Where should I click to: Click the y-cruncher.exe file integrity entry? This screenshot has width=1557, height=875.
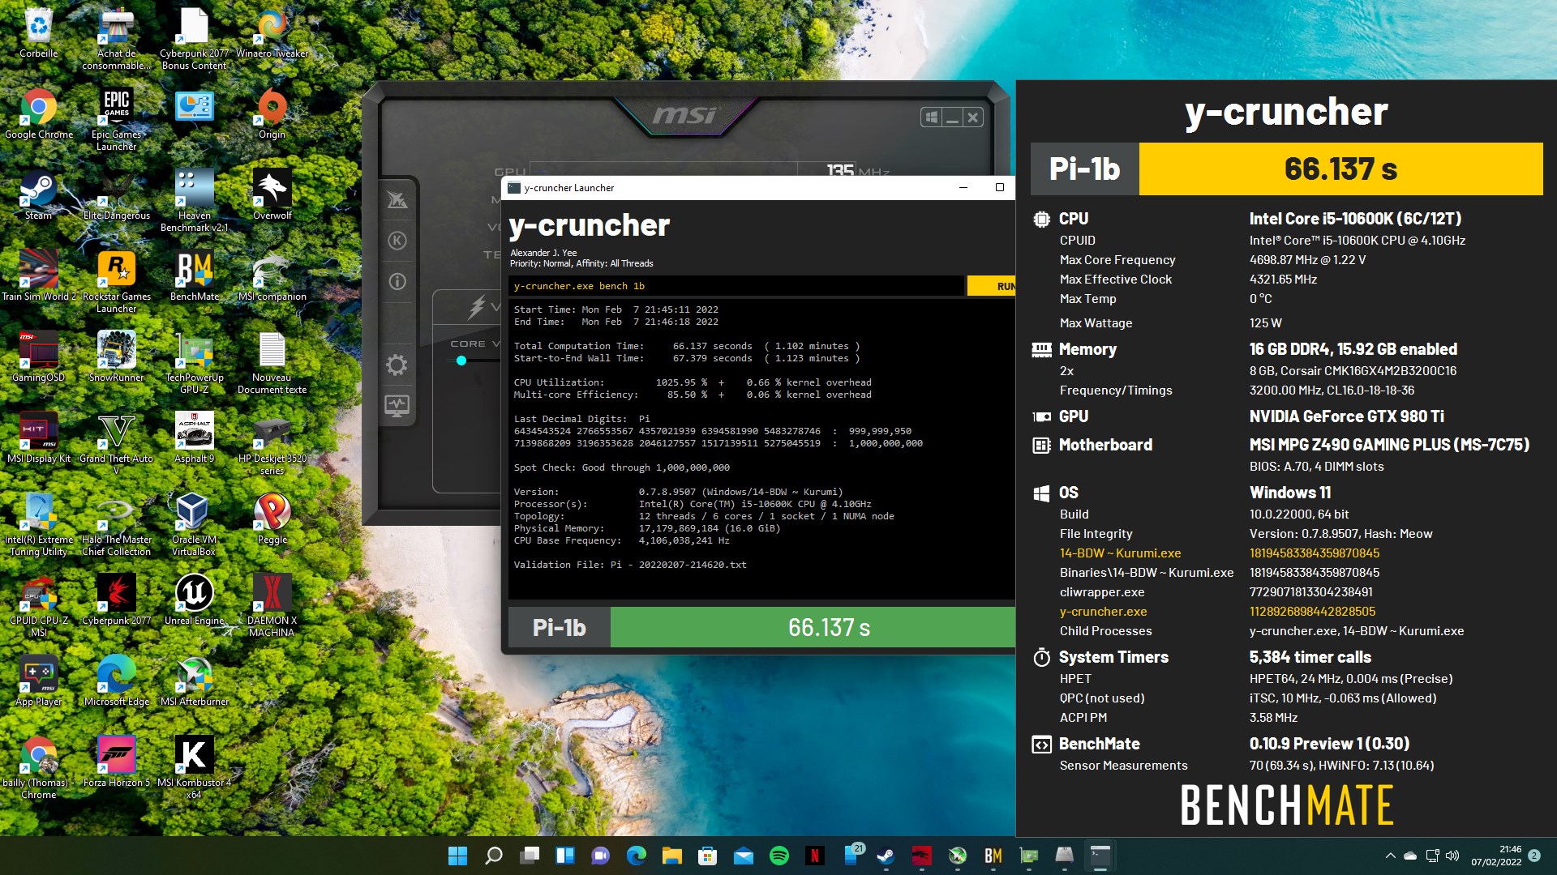click(x=1103, y=611)
